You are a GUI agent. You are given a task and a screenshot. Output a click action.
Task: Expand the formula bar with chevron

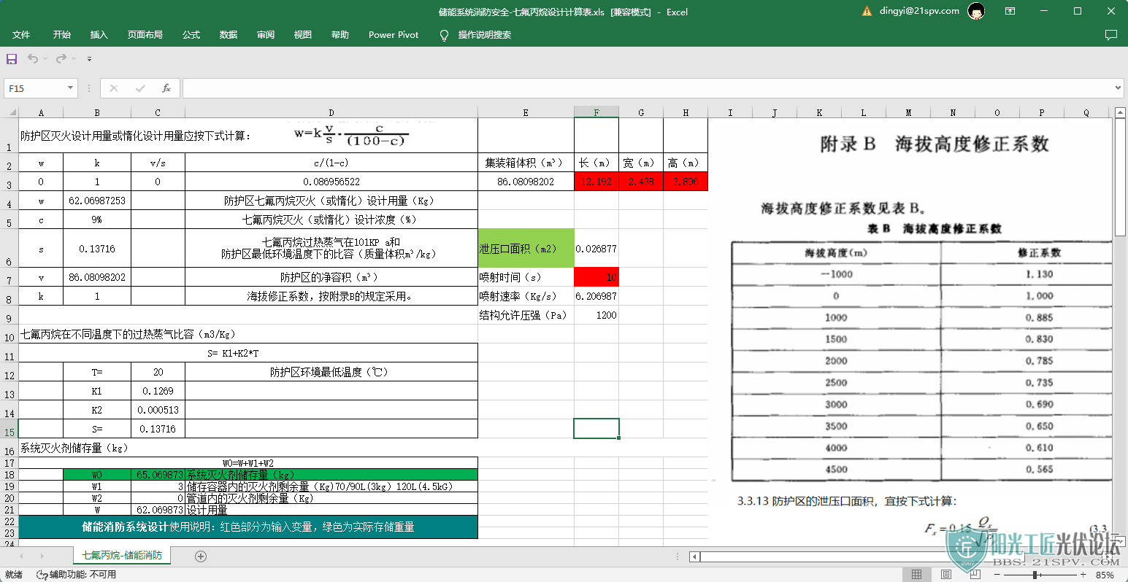pos(1119,88)
